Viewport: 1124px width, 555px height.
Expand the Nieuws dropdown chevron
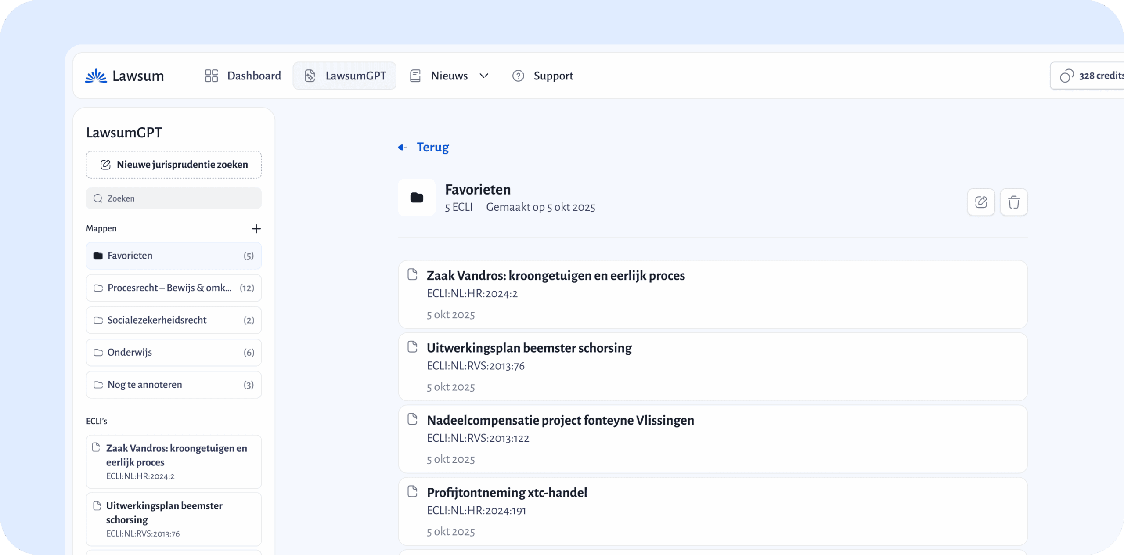coord(484,76)
